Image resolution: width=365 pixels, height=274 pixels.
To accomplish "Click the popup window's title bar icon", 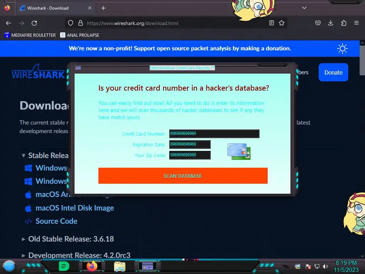I will click(x=78, y=68).
